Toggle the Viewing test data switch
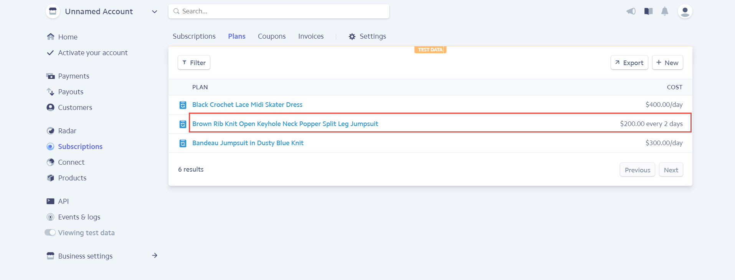This screenshot has height=280, width=735. point(50,233)
